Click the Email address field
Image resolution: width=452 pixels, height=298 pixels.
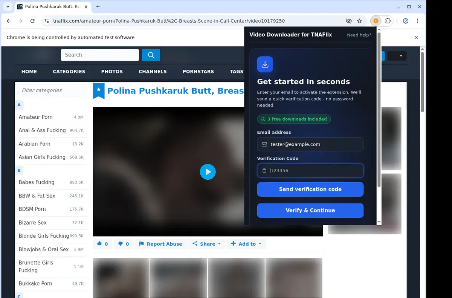pyautogui.click(x=310, y=144)
